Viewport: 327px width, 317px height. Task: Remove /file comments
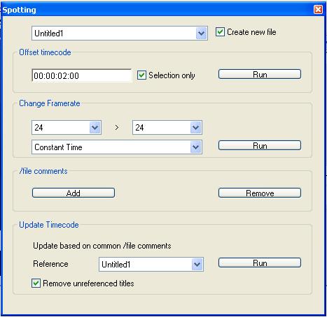click(260, 193)
